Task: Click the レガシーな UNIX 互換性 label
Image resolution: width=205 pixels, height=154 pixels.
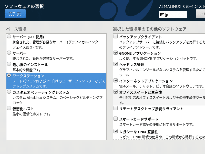Action: pyautogui.click(x=139, y=132)
